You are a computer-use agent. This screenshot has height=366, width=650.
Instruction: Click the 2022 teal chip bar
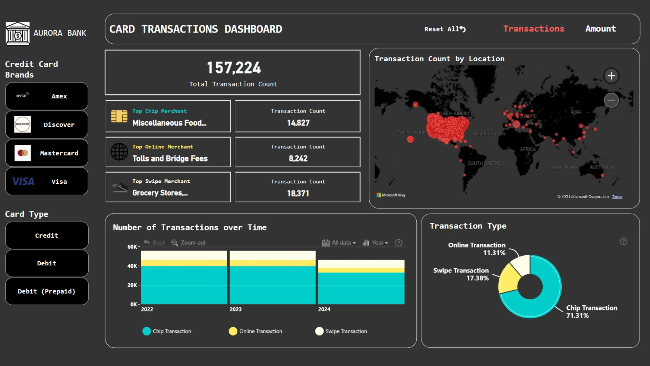tap(184, 285)
